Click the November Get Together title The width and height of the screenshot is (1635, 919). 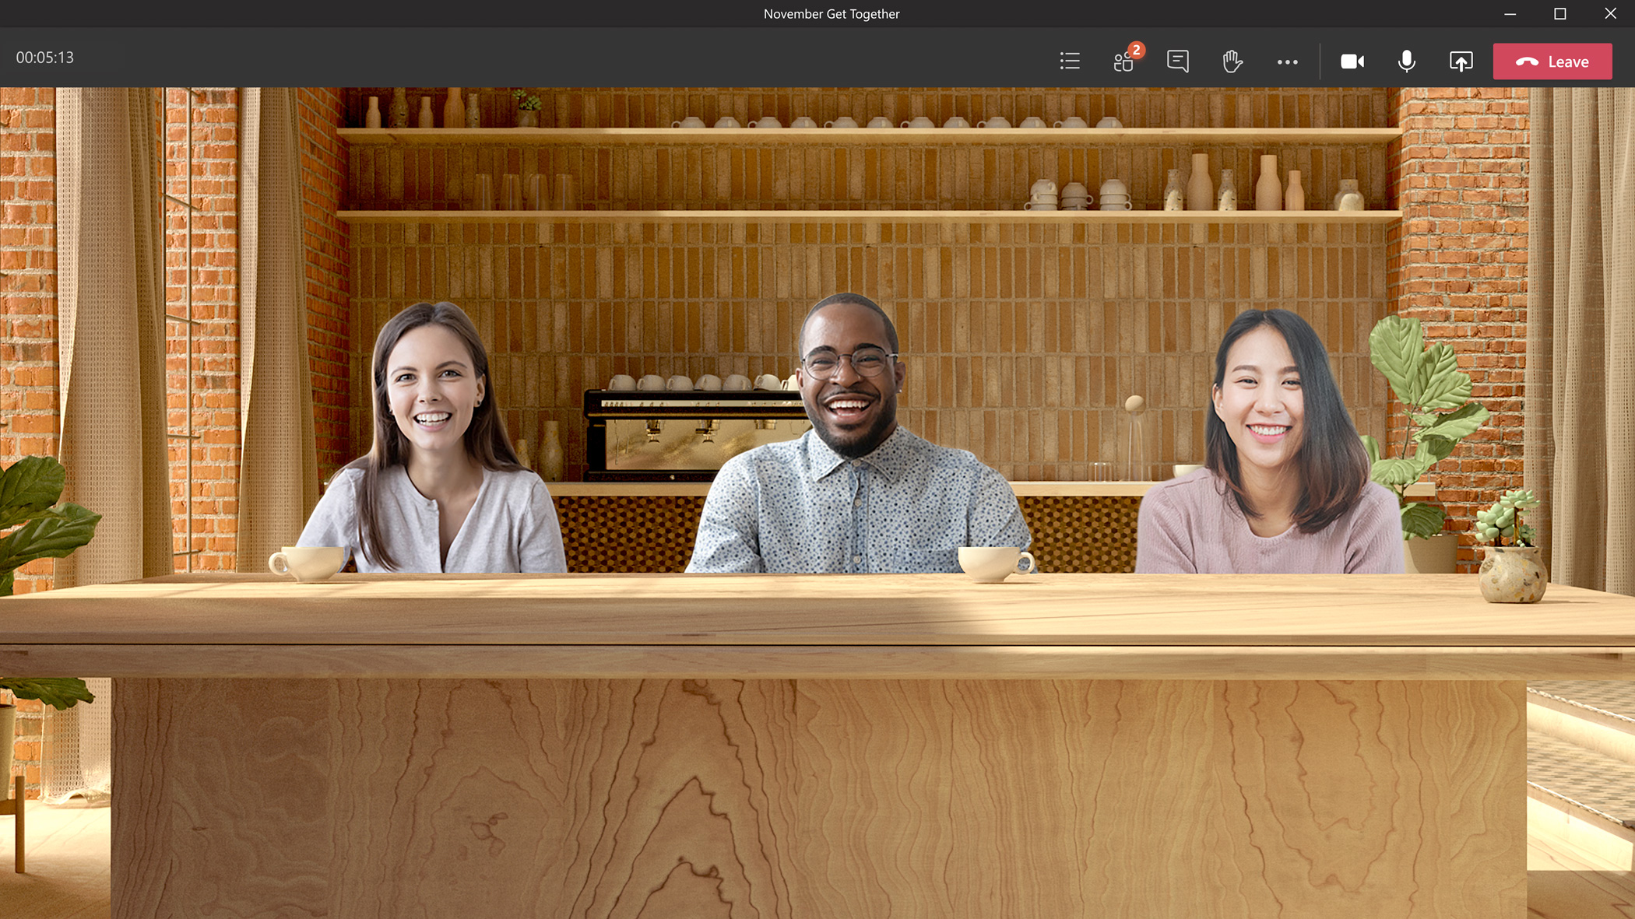831,13
